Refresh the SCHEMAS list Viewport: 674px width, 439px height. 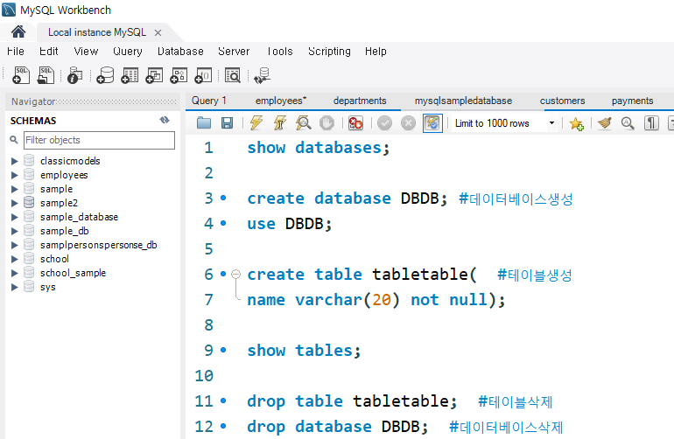click(x=165, y=120)
